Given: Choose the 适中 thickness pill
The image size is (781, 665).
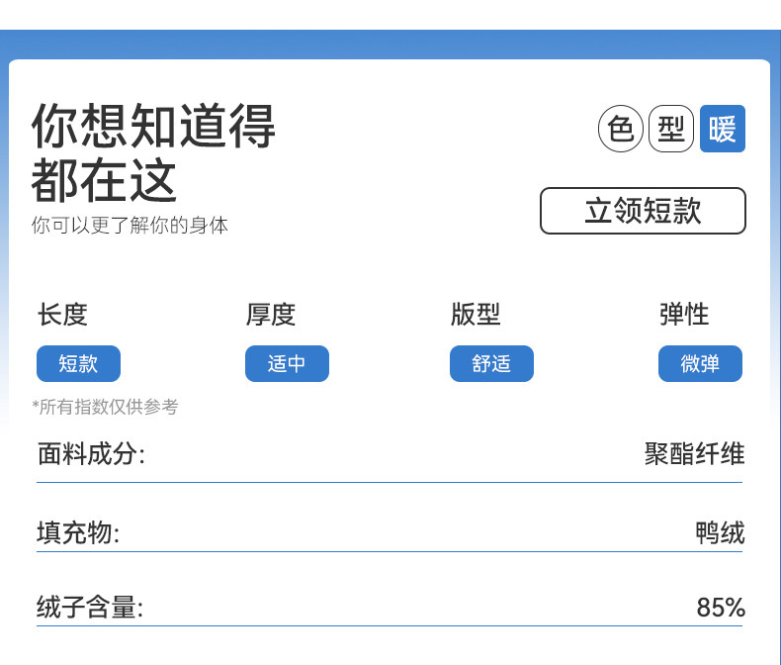Looking at the screenshot, I should coord(287,363).
